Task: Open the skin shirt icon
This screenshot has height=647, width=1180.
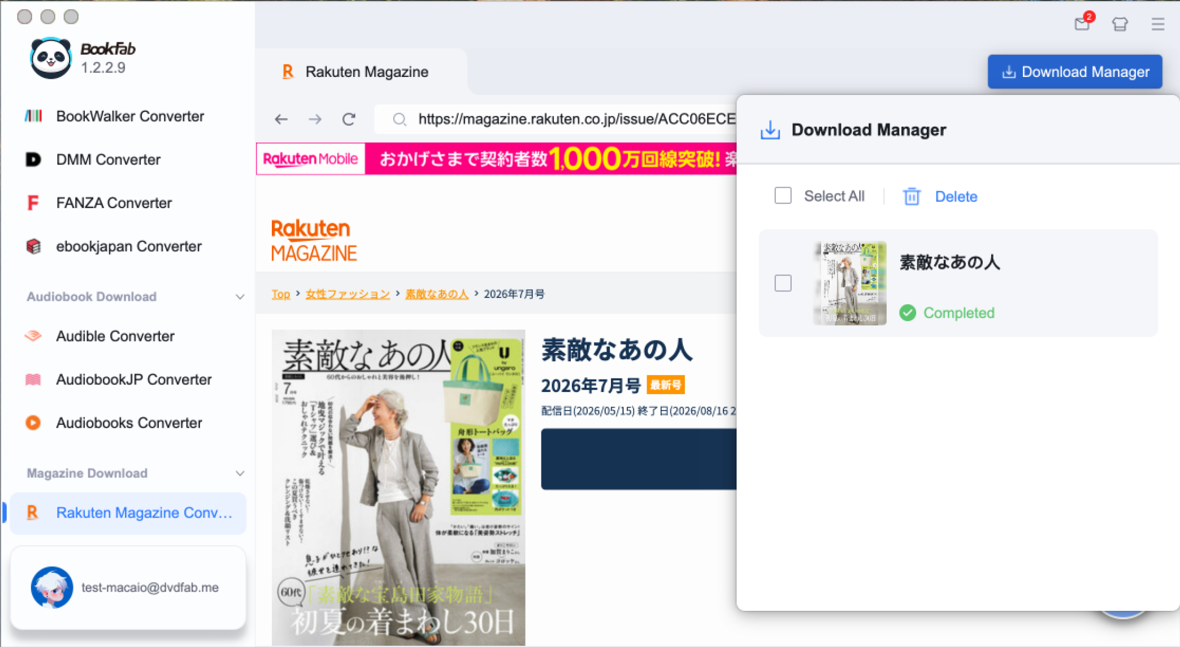Action: pyautogui.click(x=1120, y=24)
